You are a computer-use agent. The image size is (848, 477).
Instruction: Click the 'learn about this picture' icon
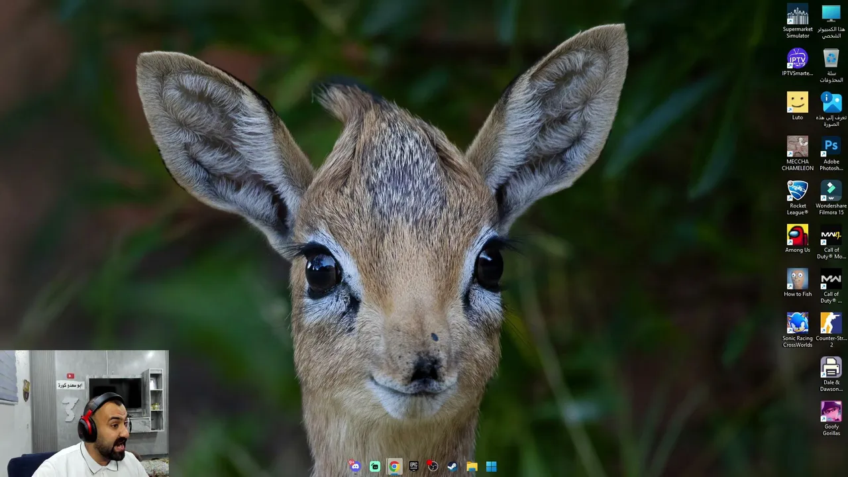coord(831,109)
